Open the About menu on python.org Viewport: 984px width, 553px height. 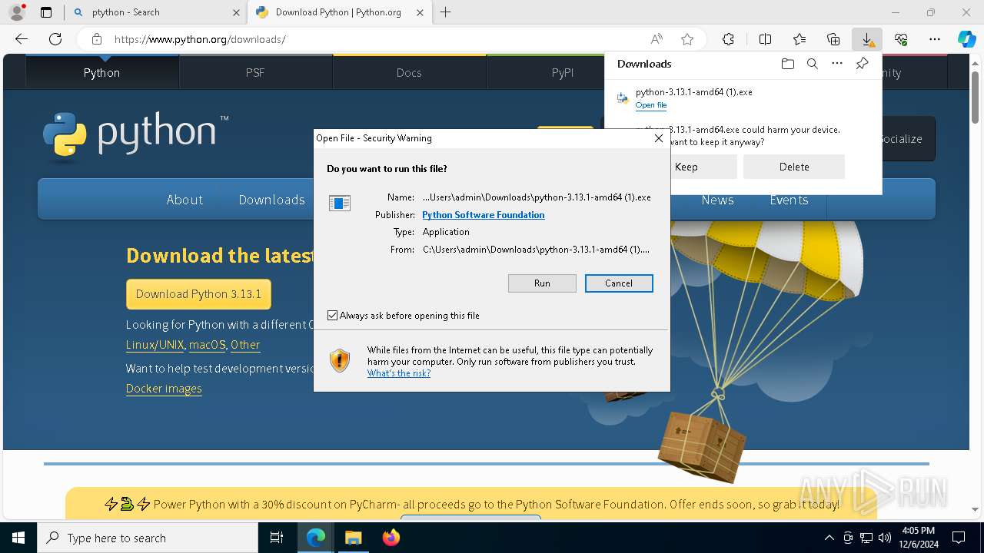(x=184, y=200)
